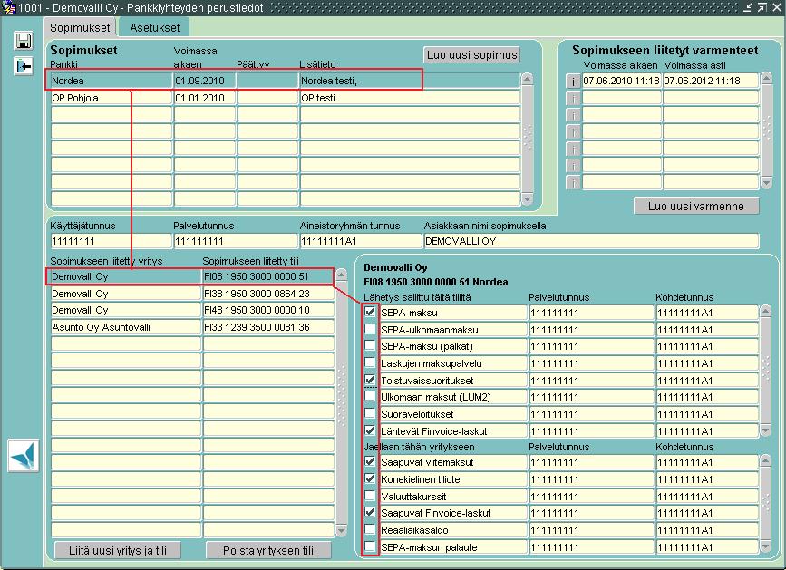Enable Ulkomaan maksut (LUM2) checkbox

coord(370,397)
